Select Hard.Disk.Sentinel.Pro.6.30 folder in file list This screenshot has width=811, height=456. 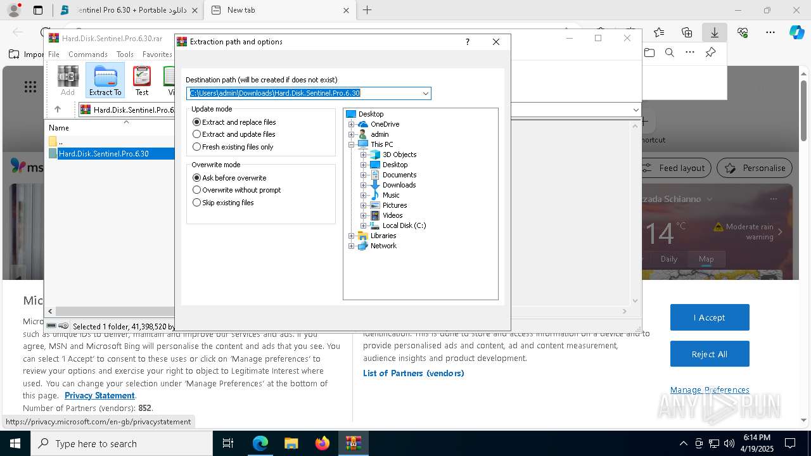pyautogui.click(x=104, y=154)
